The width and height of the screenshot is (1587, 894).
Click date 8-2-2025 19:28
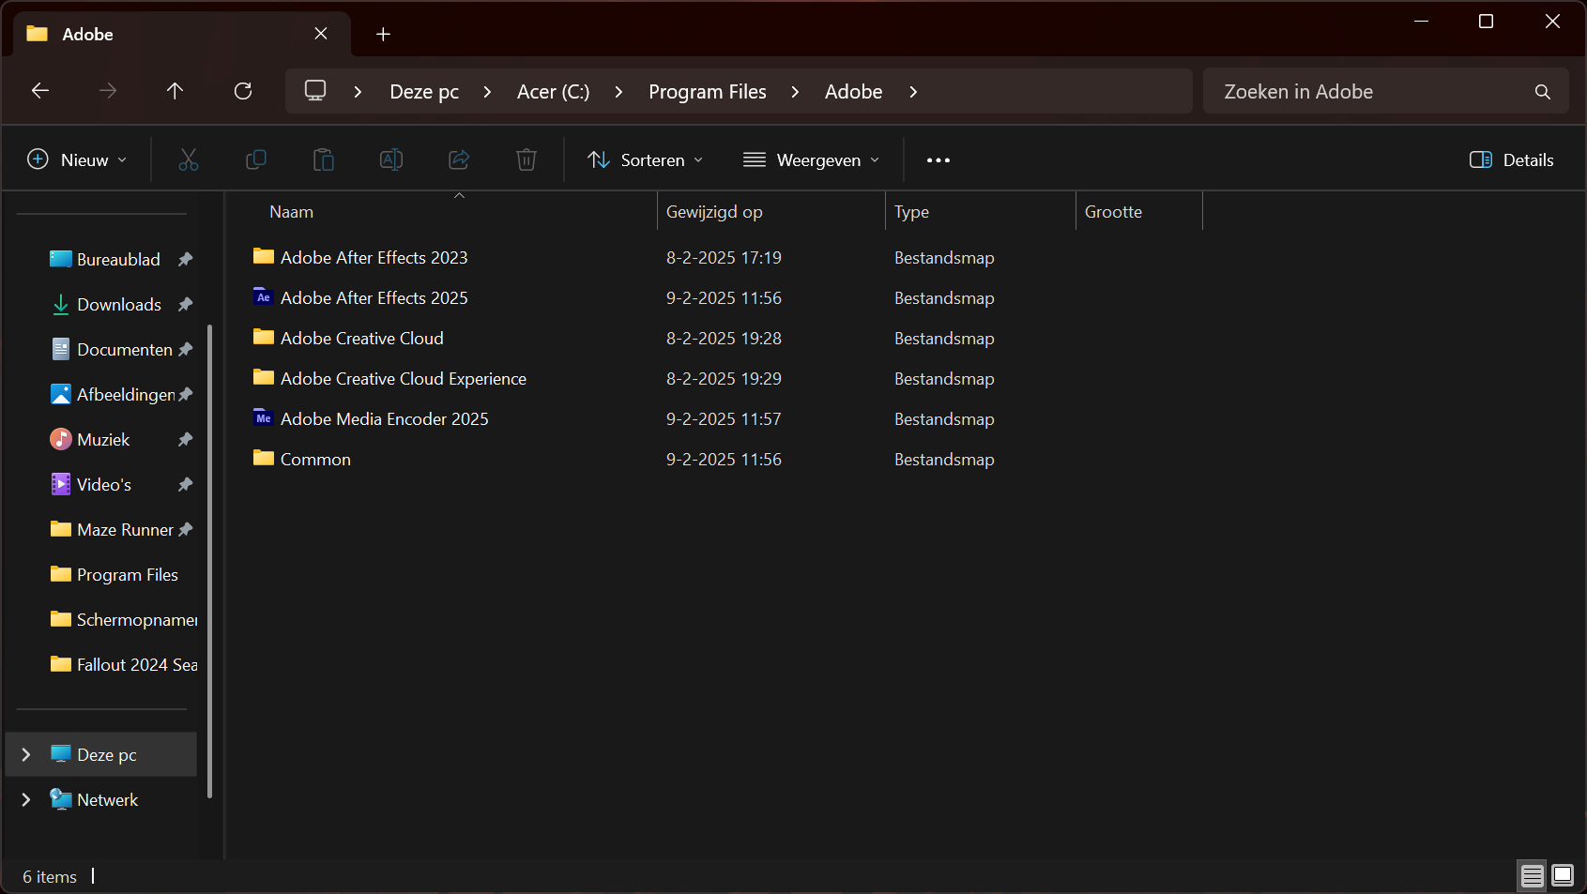point(724,338)
